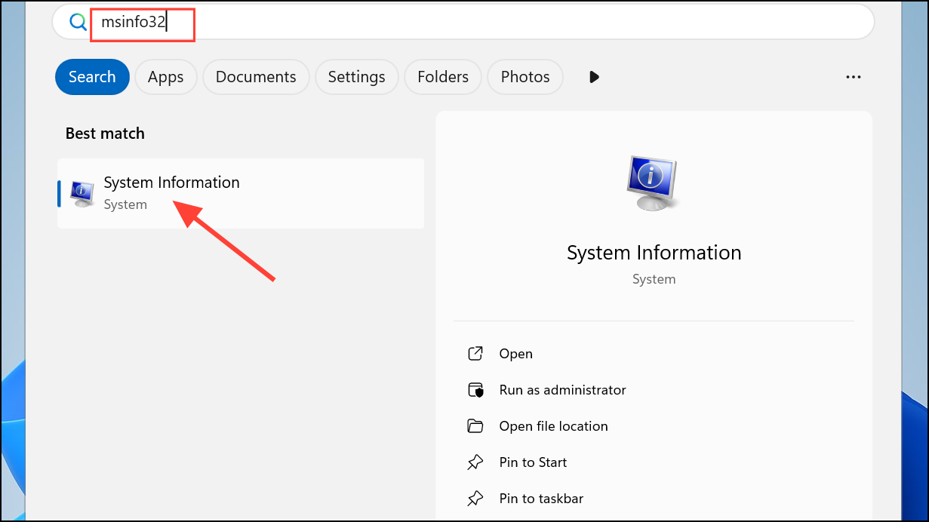Click the small System Information icon in Best match

(82, 194)
